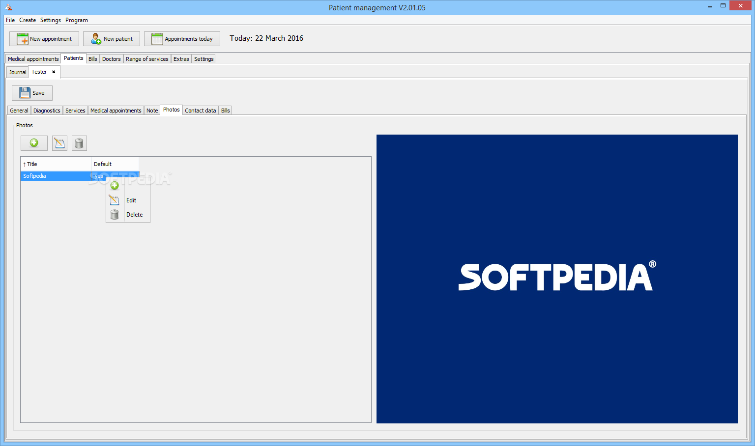Open the Contact data tab
Image resolution: width=755 pixels, height=446 pixels.
(x=200, y=111)
